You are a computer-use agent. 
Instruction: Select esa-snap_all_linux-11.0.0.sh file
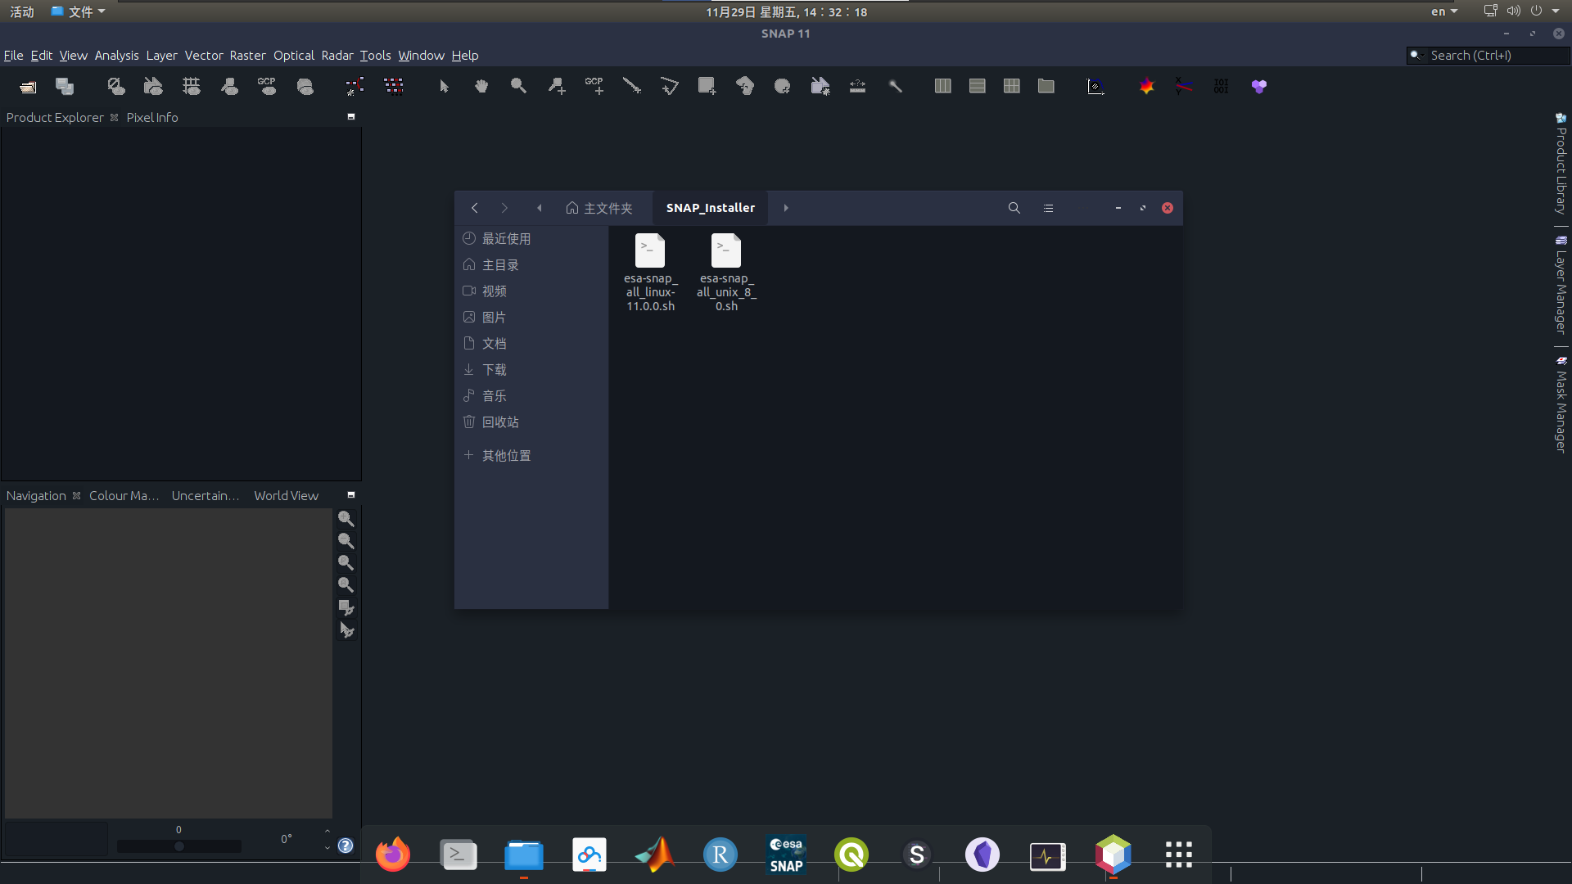pyautogui.click(x=651, y=273)
